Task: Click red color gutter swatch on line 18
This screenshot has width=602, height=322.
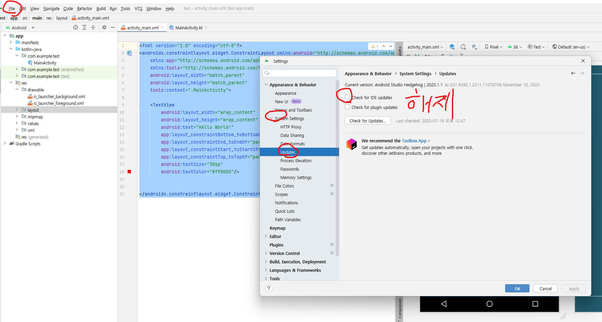Action: click(x=129, y=172)
